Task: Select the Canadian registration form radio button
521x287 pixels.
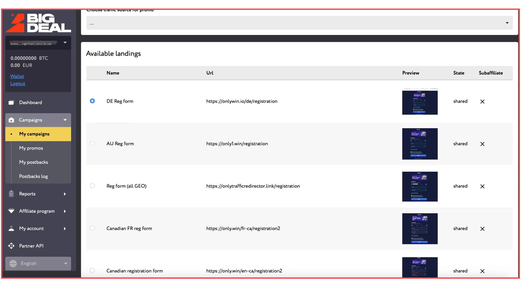Action: coord(92,270)
